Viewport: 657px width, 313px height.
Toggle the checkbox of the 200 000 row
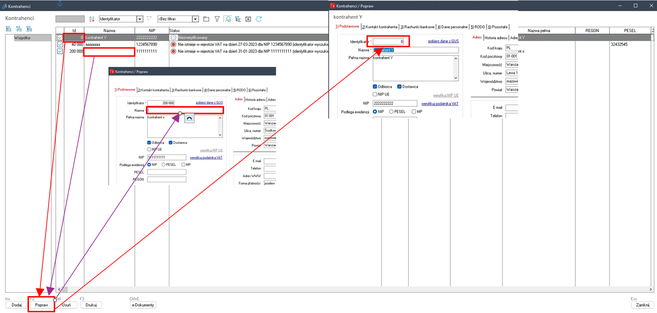coord(60,51)
